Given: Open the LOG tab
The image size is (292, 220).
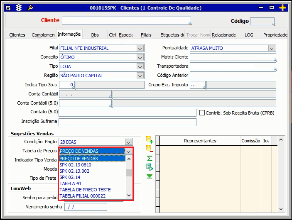Looking at the screenshot, I should pos(249,35).
